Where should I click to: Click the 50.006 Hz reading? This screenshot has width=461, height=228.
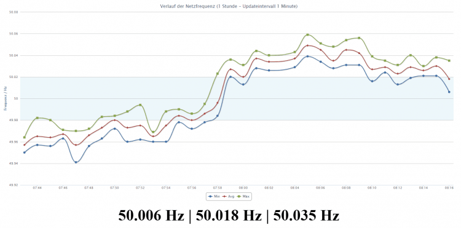[151, 216]
